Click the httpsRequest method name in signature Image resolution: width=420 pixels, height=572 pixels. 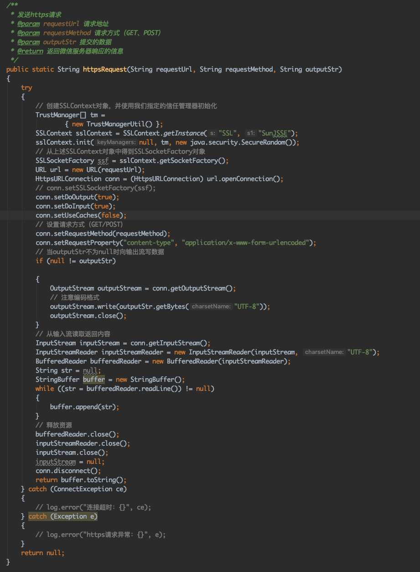[x=105, y=69]
